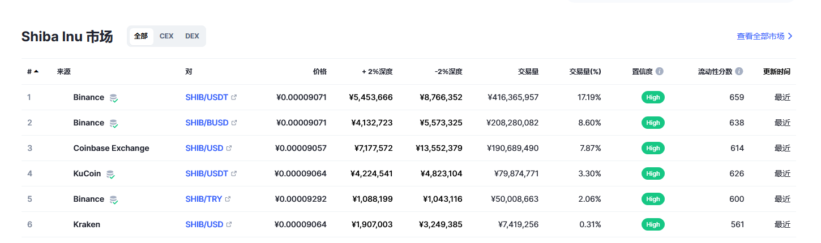Sort by rank using # column header
This screenshot has width=821, height=243.
click(33, 72)
